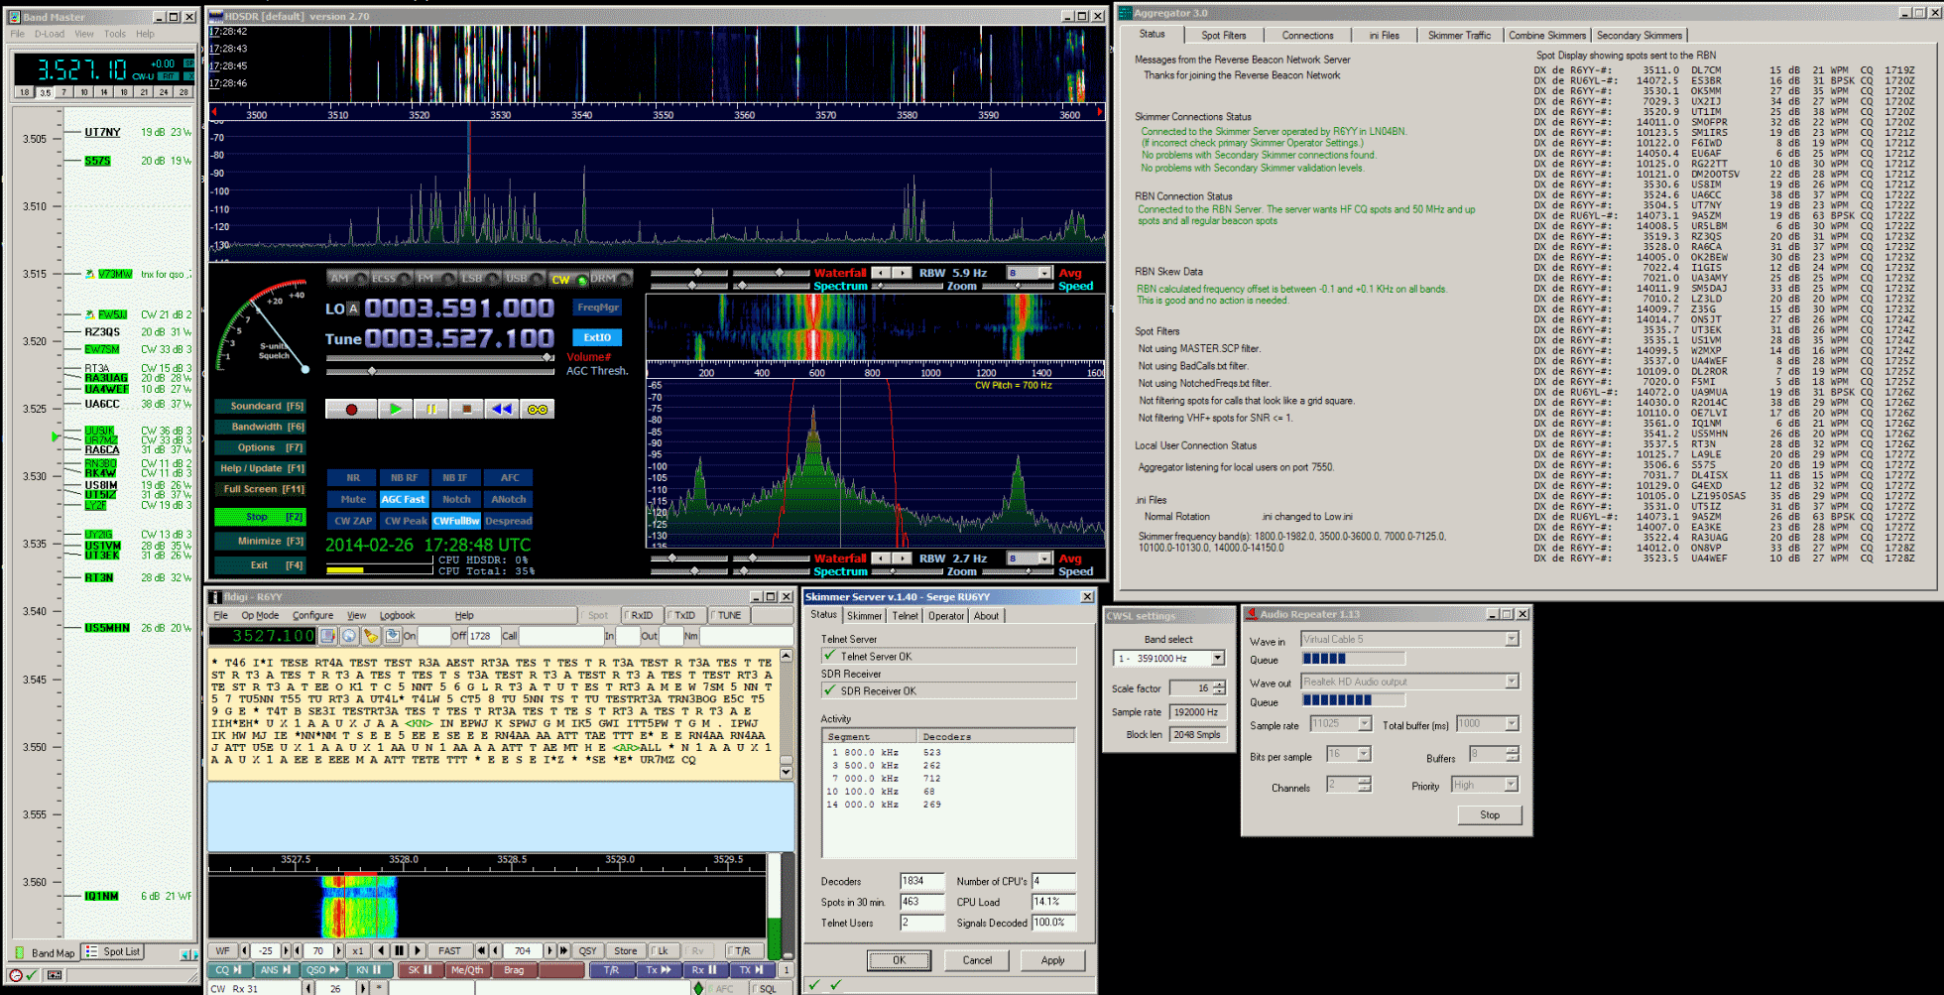Click the fldigi Call input field

pyautogui.click(x=560, y=635)
